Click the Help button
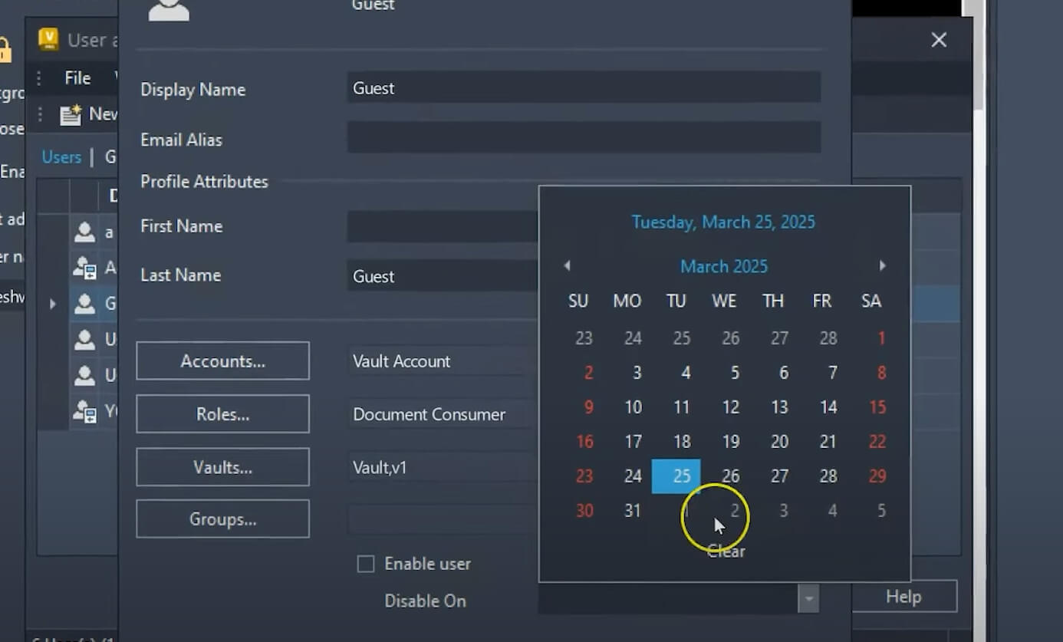Image resolution: width=1063 pixels, height=642 pixels. [x=903, y=596]
